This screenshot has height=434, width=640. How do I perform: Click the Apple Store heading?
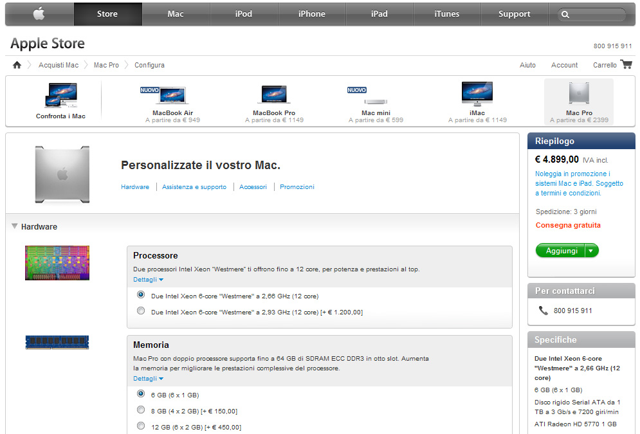coord(48,43)
